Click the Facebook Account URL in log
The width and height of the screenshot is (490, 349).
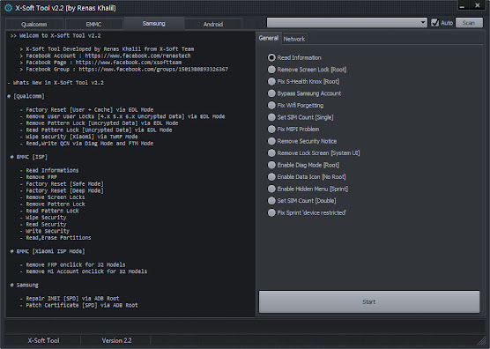137,56
